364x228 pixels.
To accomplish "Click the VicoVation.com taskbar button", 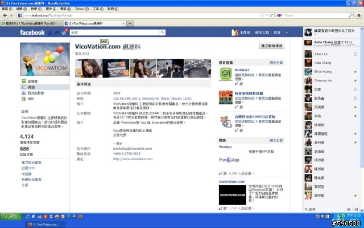I will 45,225.
